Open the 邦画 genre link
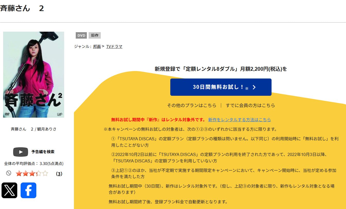The height and width of the screenshot is (209, 346). [97, 47]
